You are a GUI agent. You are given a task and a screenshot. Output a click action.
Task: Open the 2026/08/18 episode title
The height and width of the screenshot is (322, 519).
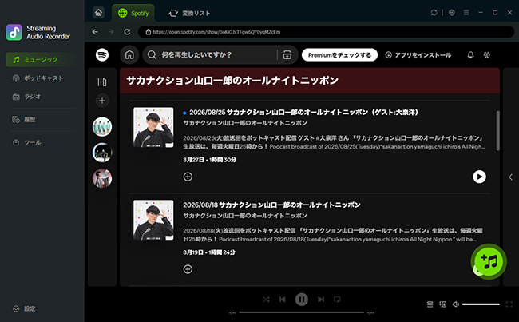pyautogui.click(x=271, y=205)
